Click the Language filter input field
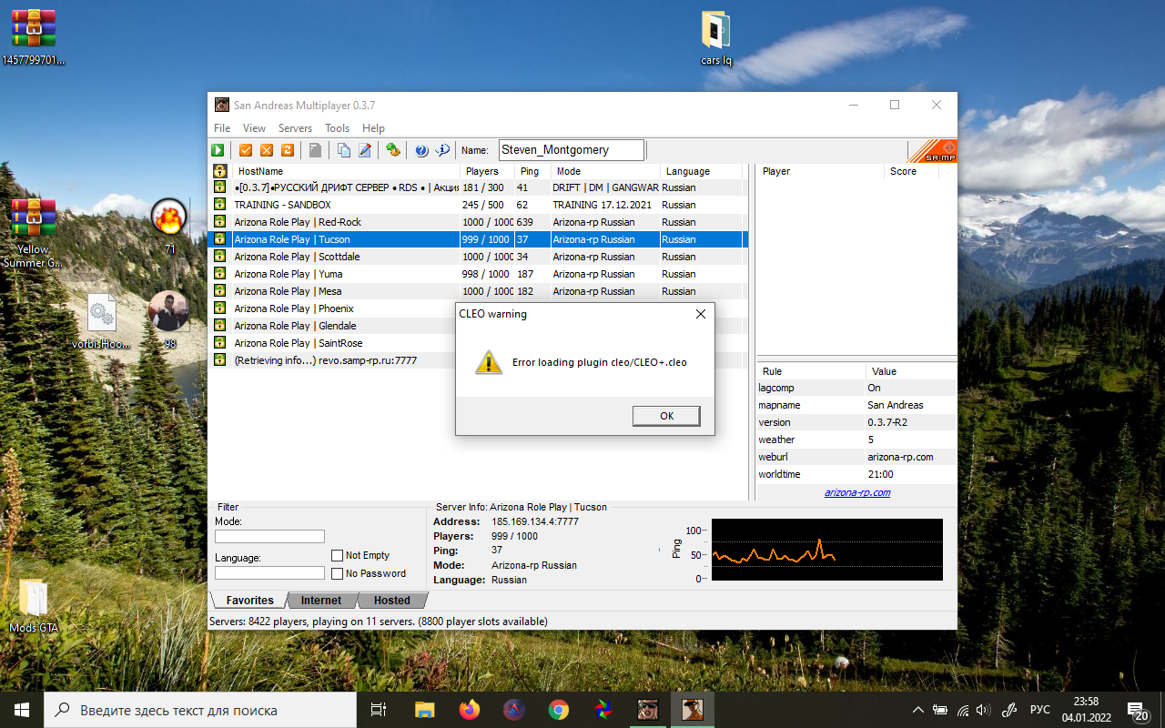Image resolution: width=1165 pixels, height=728 pixels. (269, 573)
